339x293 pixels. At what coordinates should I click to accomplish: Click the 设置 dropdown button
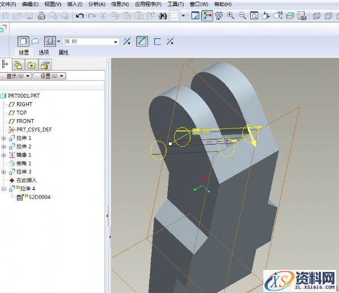(x=50, y=76)
